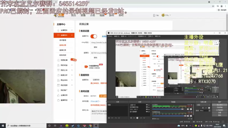Image resolution: width=228 pixels, height=128 pixels.
Task: Hide the 显示器捕获 source with eye icon
Action: [x=147, y=112]
